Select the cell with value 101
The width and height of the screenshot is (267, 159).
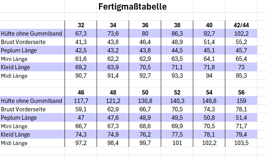(177, 143)
